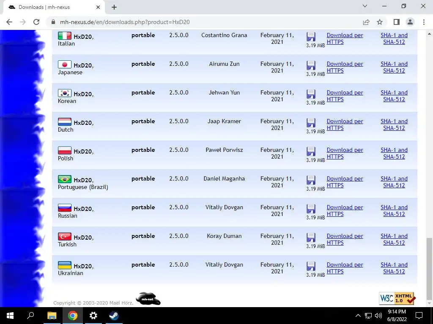Screen dimensions: 433x324
Task: Open Chrome three-dot menu
Action: (x=424, y=22)
